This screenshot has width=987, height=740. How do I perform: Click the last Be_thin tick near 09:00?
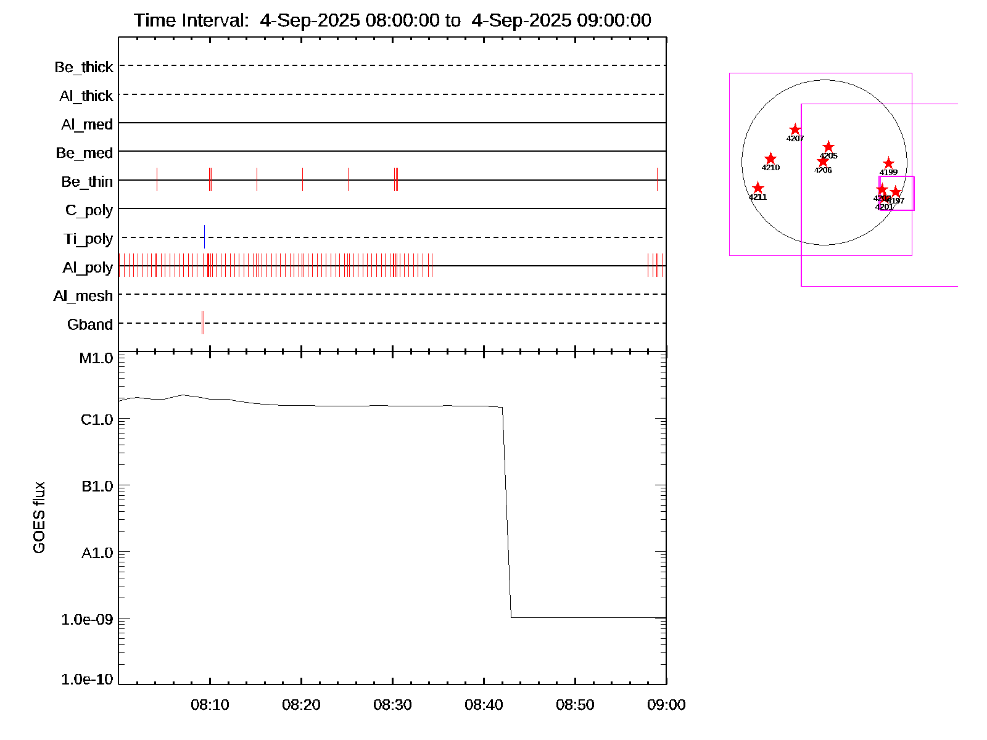pyautogui.click(x=657, y=179)
